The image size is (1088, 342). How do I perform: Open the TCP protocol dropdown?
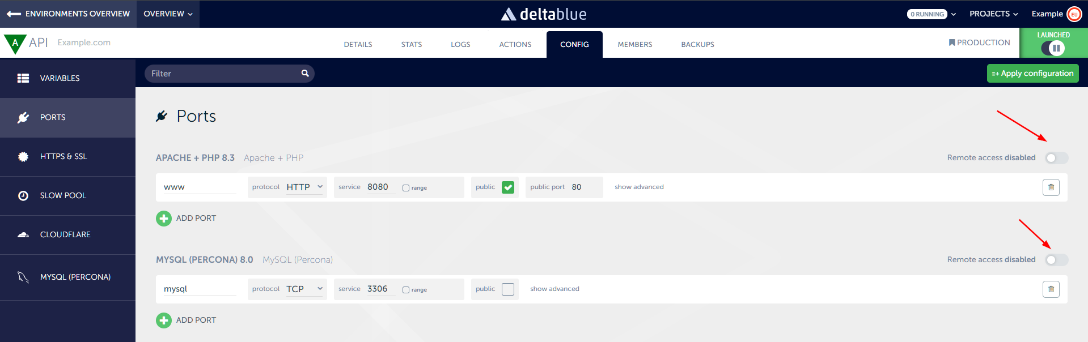[x=304, y=289]
